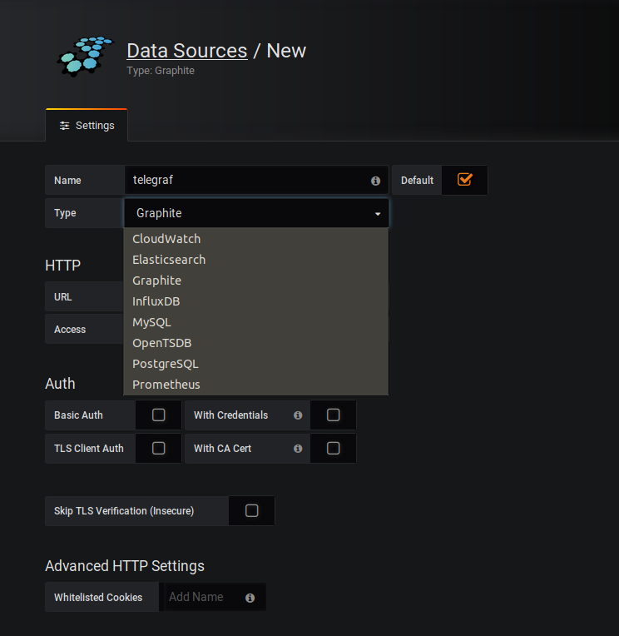Image resolution: width=619 pixels, height=636 pixels.
Task: Select CloudWatch from the type list
Action: coord(255,239)
